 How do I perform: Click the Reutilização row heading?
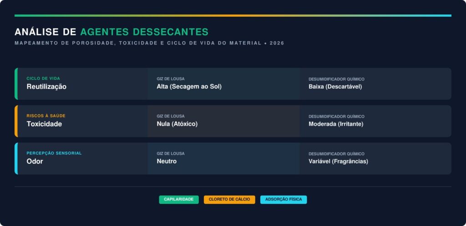point(46,87)
